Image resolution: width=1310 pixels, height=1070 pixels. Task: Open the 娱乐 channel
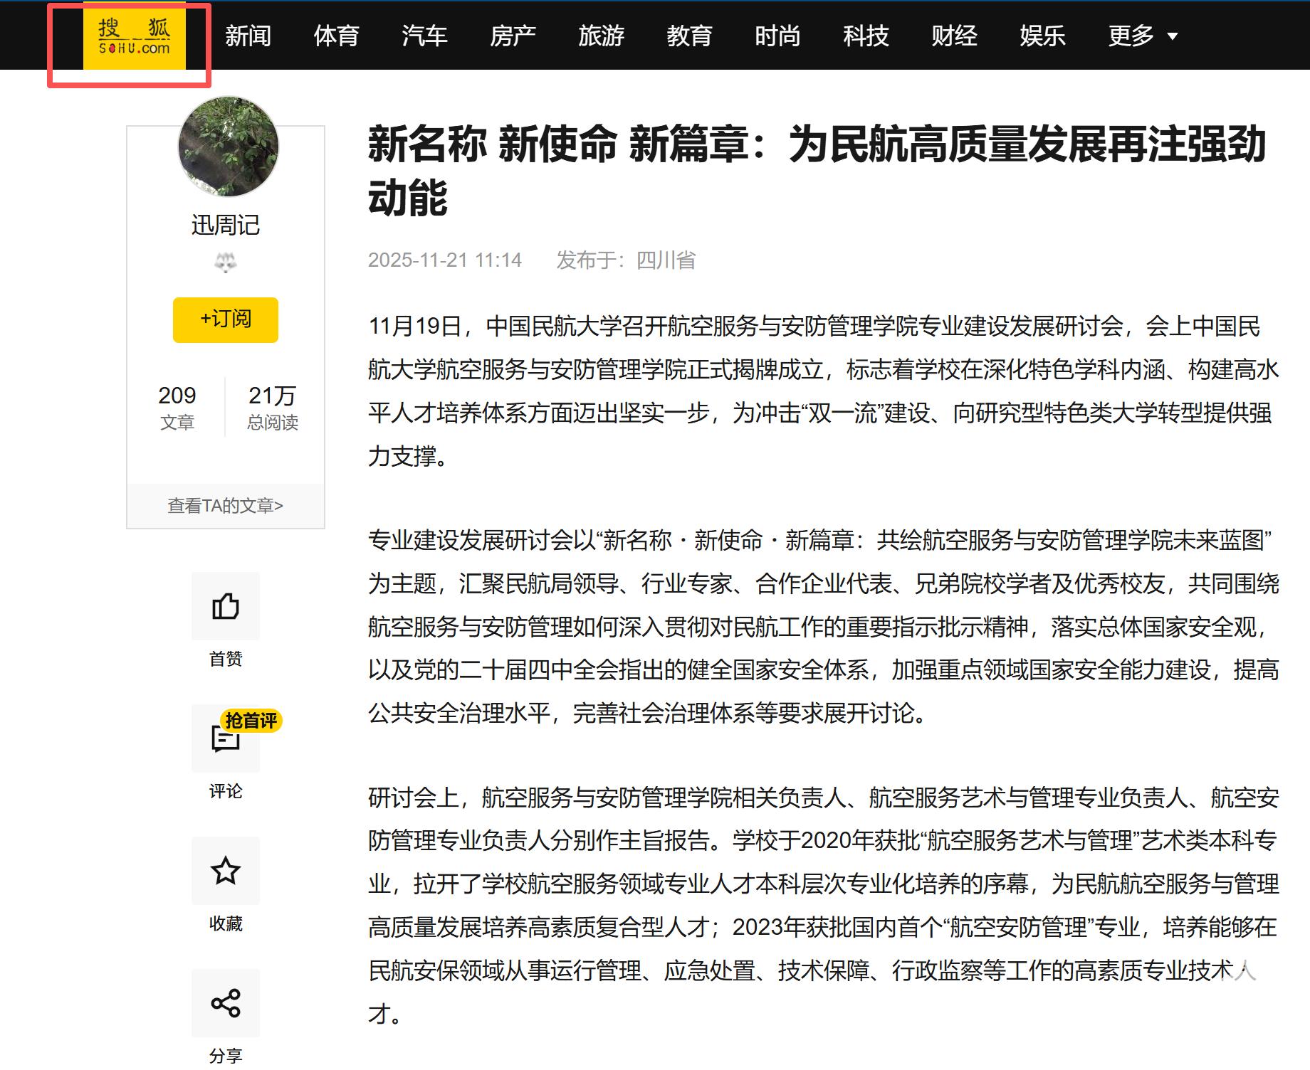[x=1042, y=36]
